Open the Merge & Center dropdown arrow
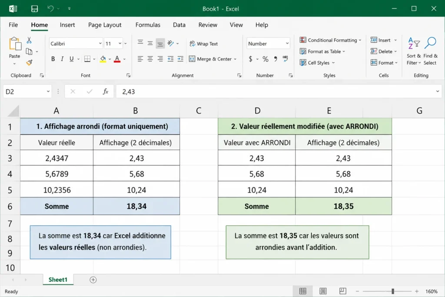Viewport: 445px width, 297px height. (x=235, y=59)
